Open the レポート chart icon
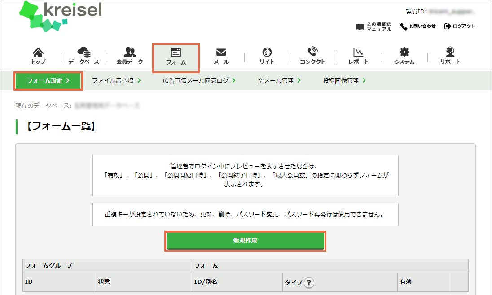492x295 pixels. pyautogui.click(x=358, y=52)
